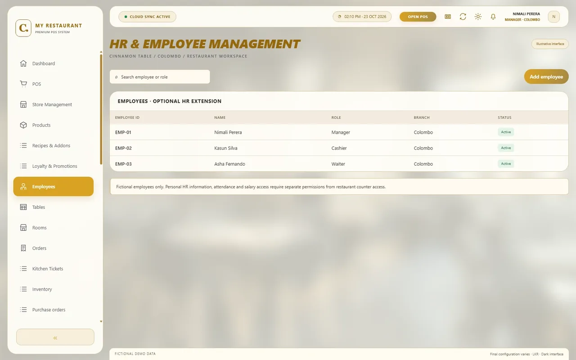The image size is (576, 360).
Task: Click the Open POS button
Action: click(418, 17)
